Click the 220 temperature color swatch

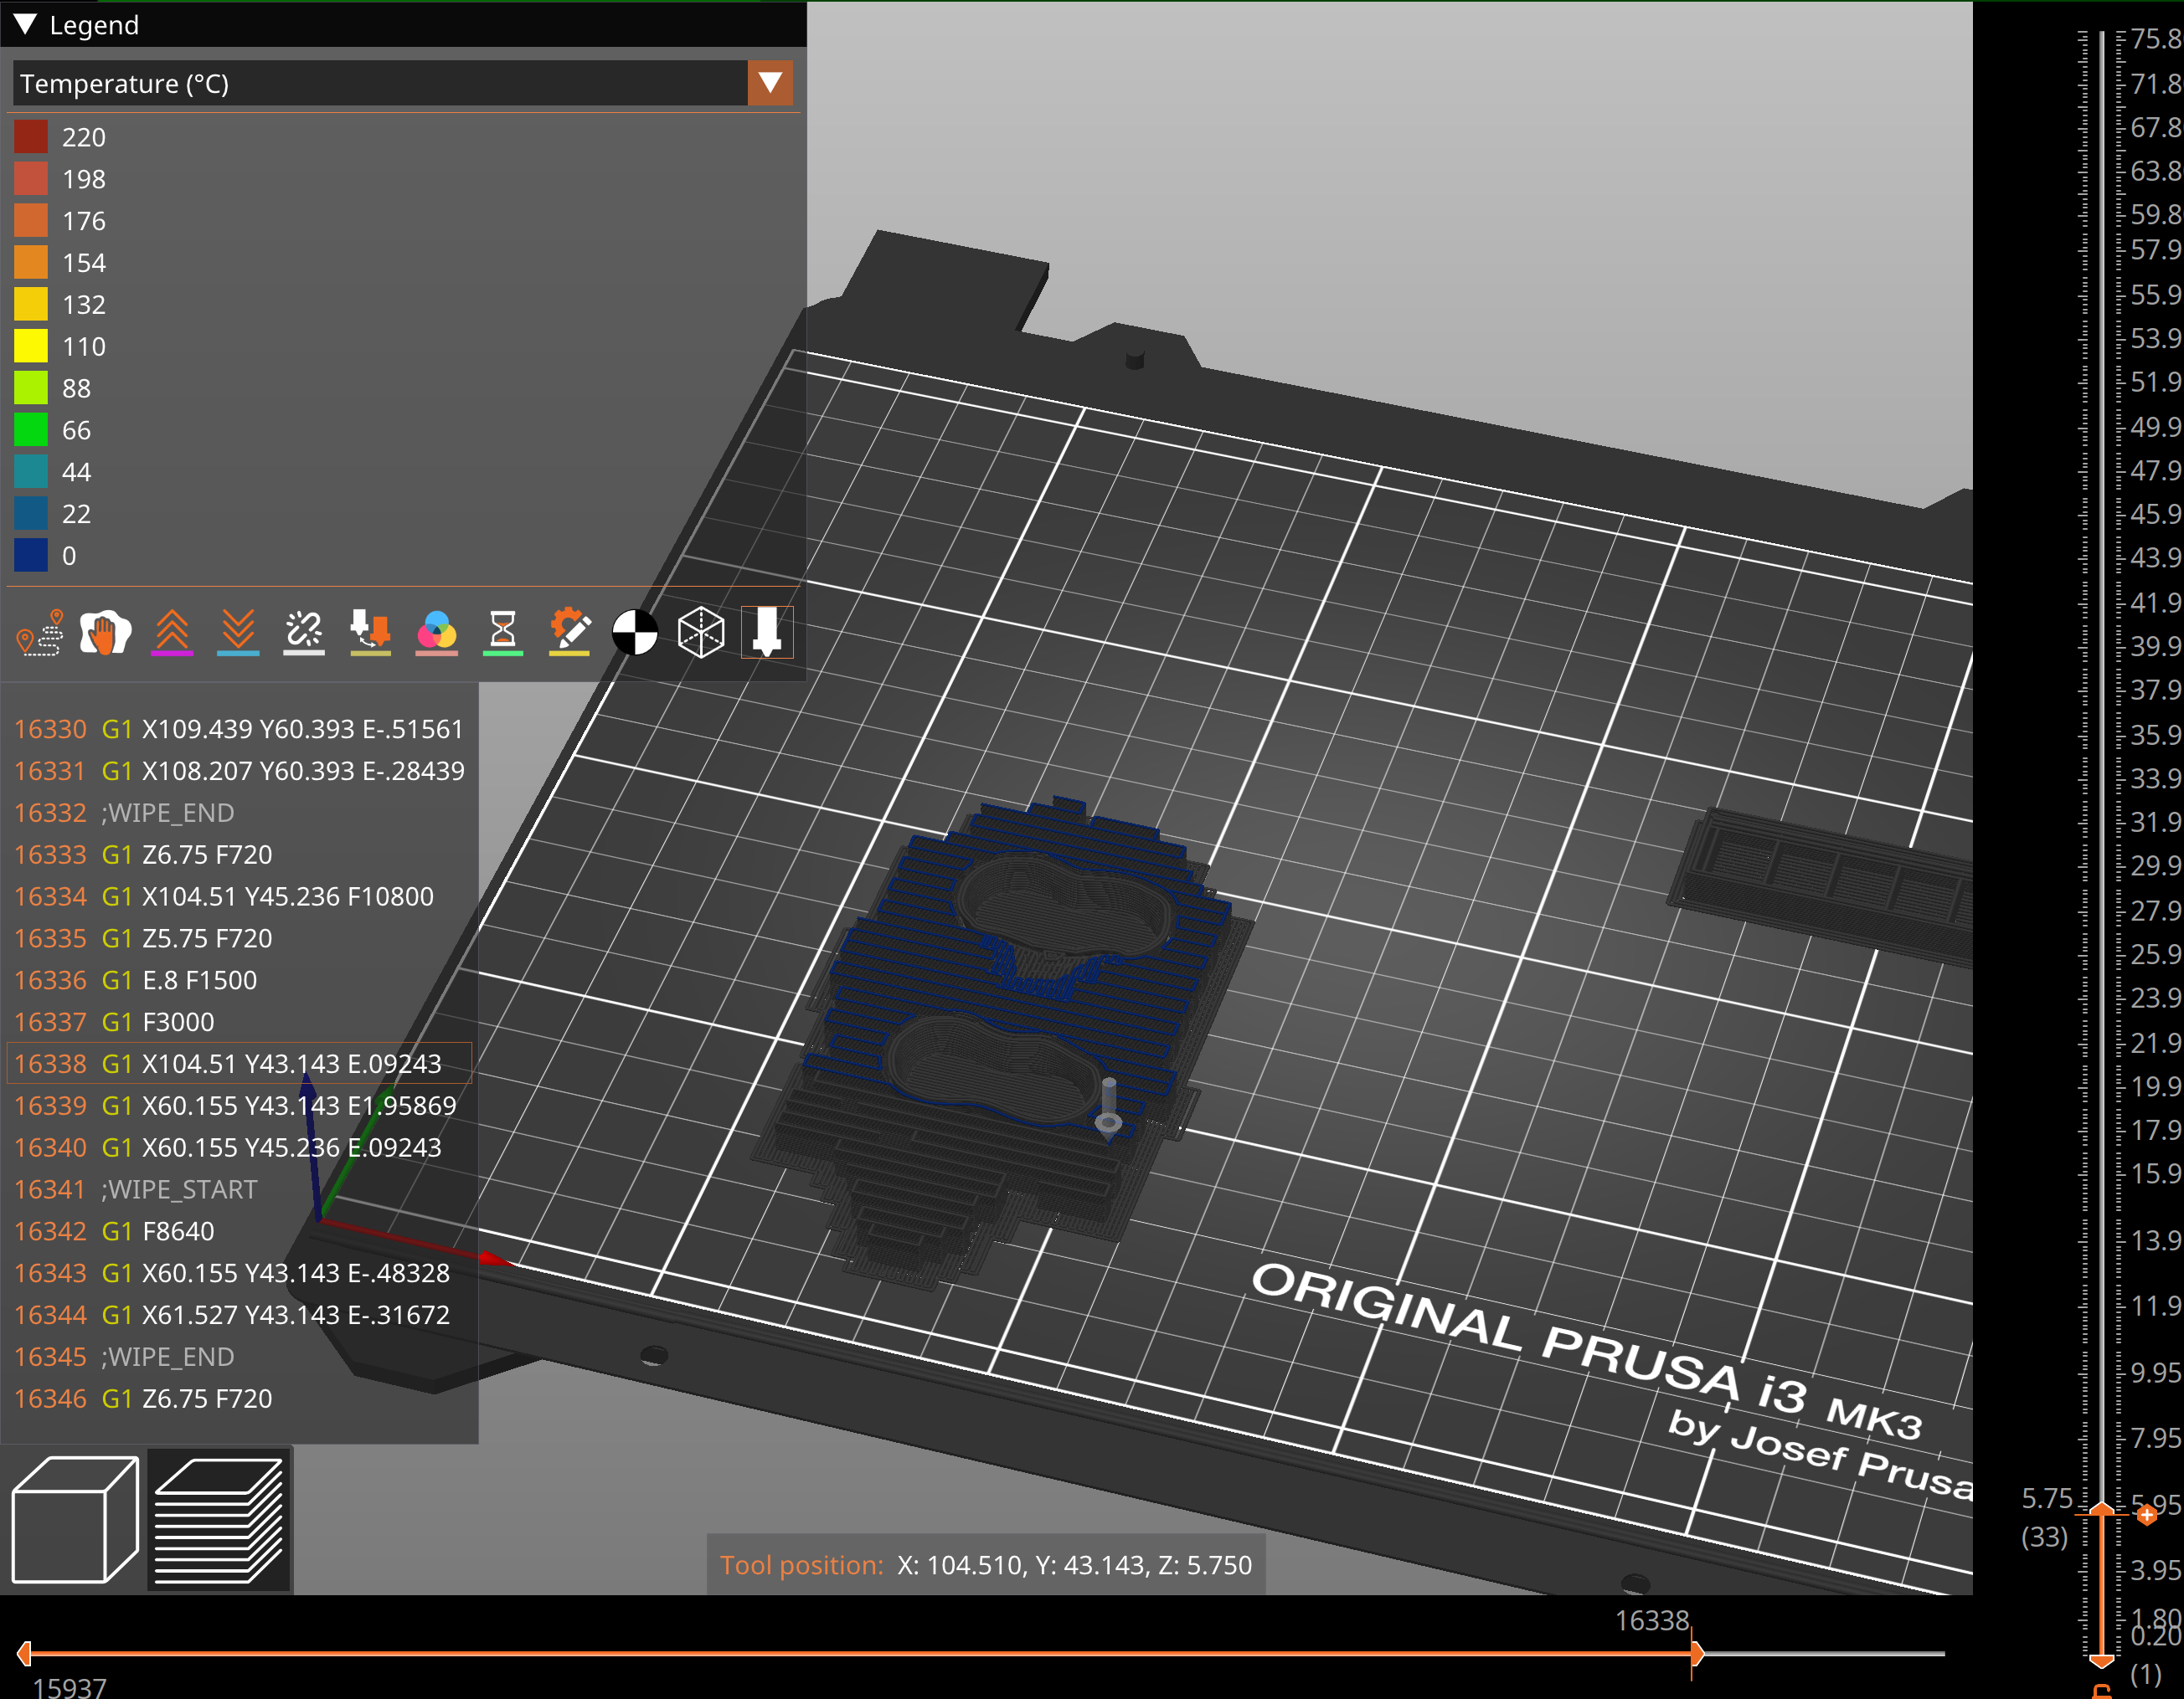[x=31, y=137]
